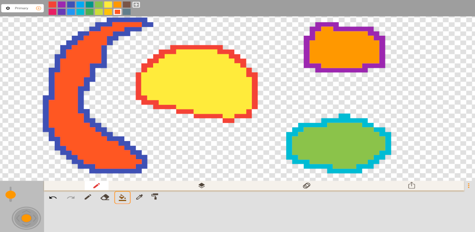Pick the light green palette swatch
Image resolution: width=475 pixels, height=232 pixels.
tap(99, 5)
